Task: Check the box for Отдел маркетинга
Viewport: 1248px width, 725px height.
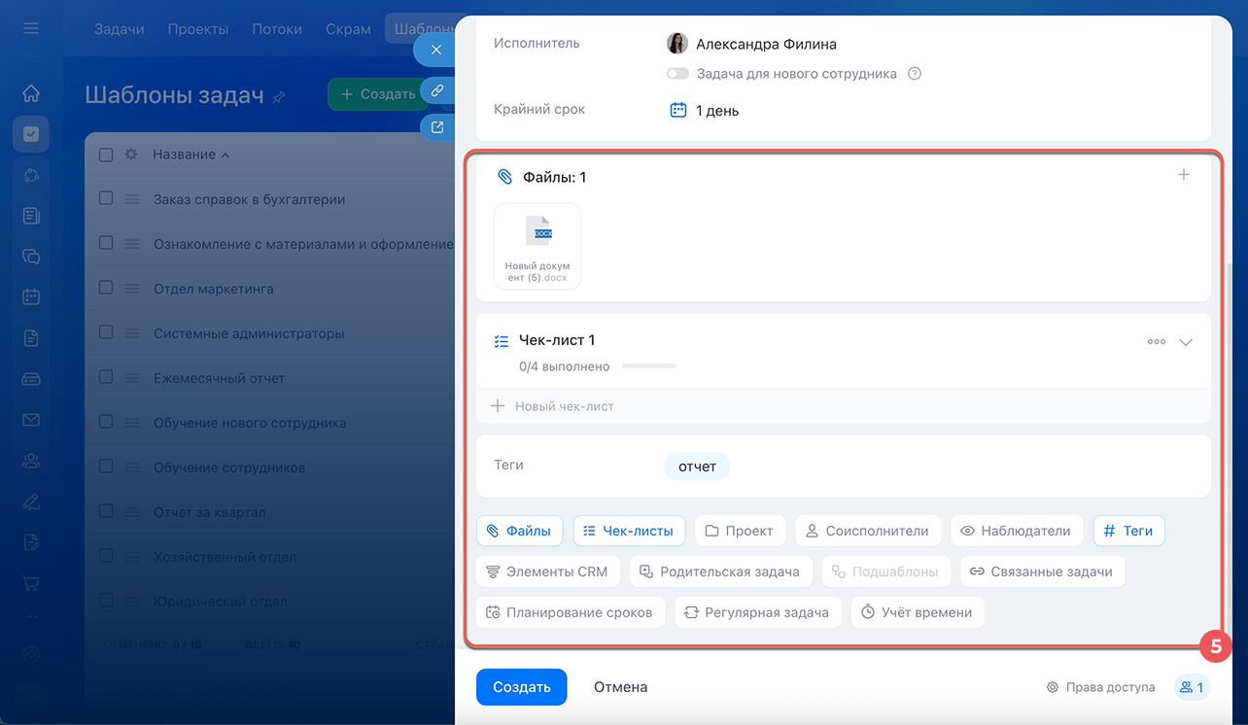Action: tap(106, 288)
